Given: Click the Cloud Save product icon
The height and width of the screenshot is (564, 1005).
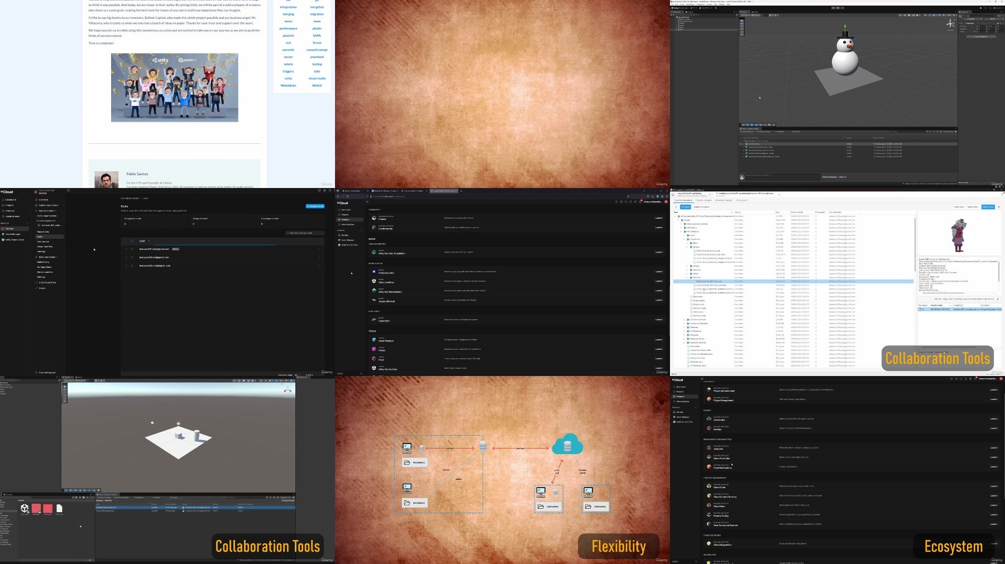Looking at the screenshot, I should point(709,505).
